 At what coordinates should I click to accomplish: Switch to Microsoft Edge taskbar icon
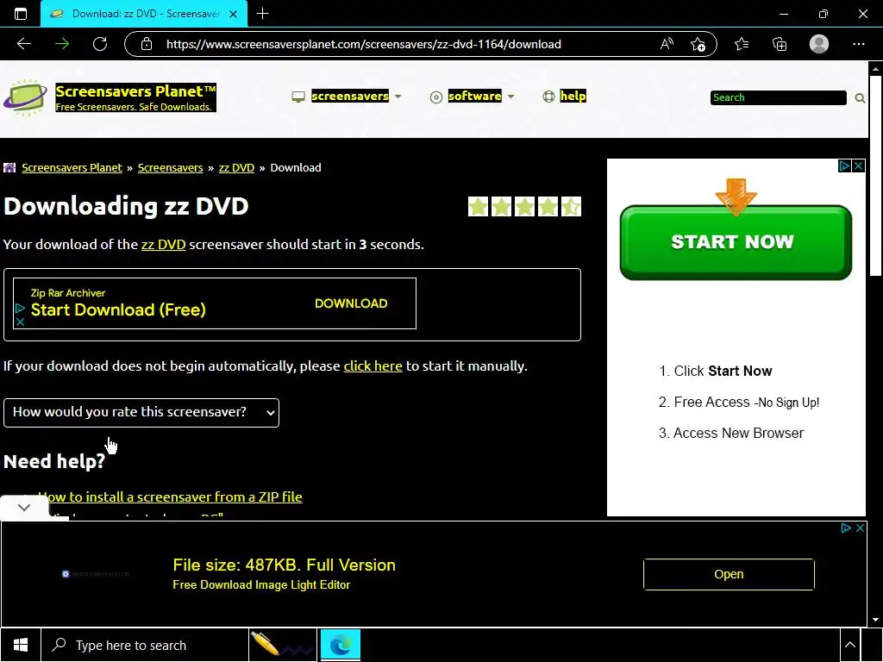tap(340, 645)
